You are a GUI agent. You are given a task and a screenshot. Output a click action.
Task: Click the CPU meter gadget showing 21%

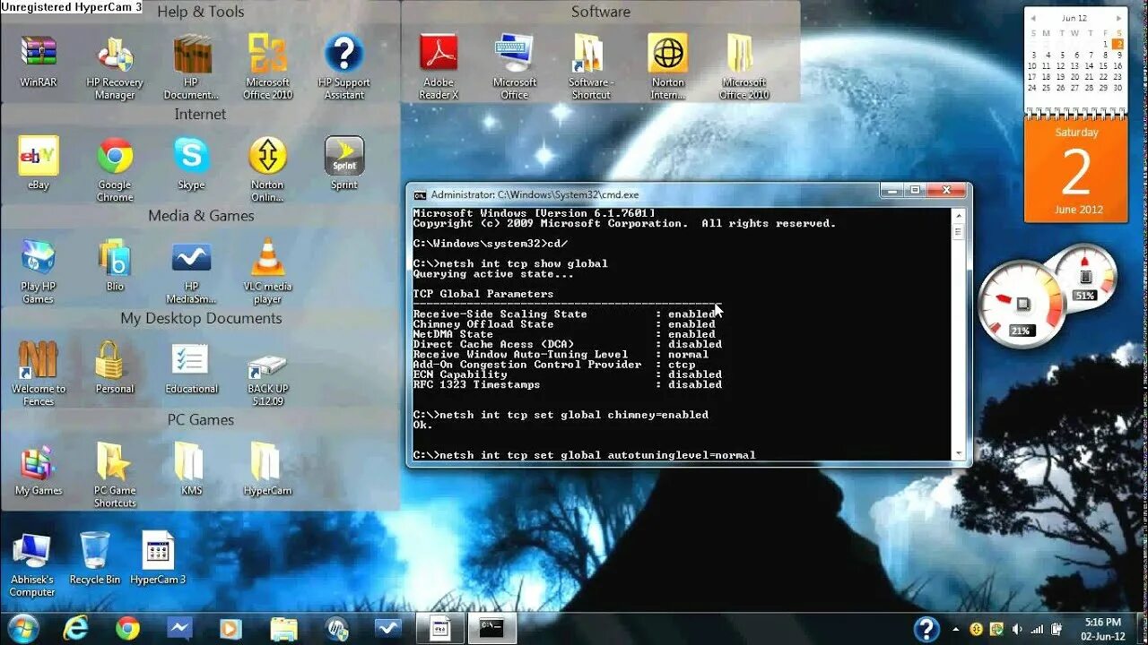click(1022, 305)
